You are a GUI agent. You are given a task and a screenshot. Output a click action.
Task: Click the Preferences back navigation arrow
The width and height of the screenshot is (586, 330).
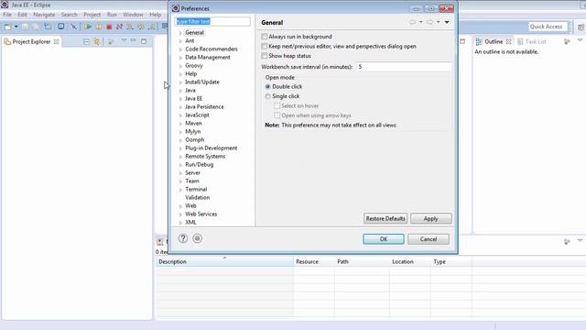412,22
